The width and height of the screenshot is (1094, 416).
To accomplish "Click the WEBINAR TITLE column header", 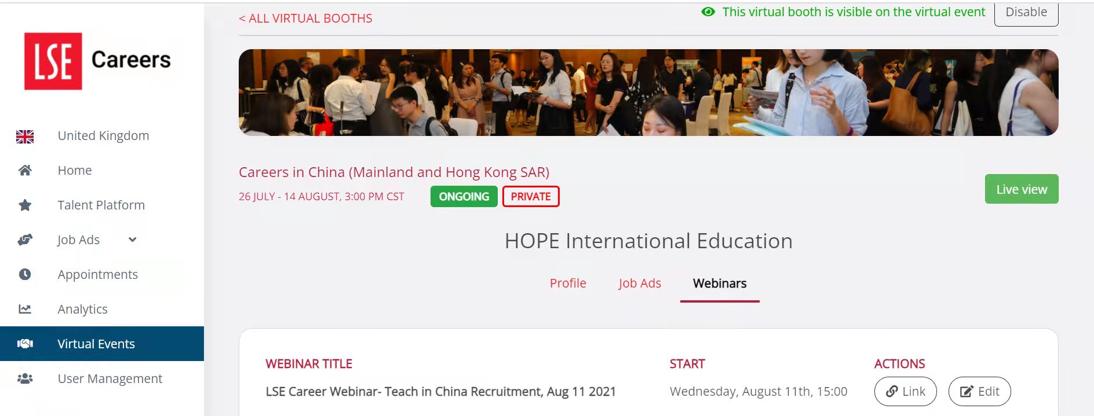I will click(309, 364).
